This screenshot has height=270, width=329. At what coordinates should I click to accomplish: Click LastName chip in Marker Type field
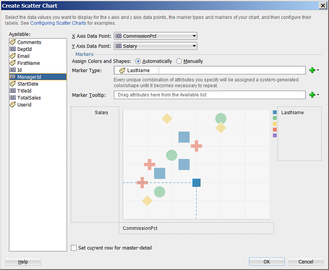pos(136,71)
